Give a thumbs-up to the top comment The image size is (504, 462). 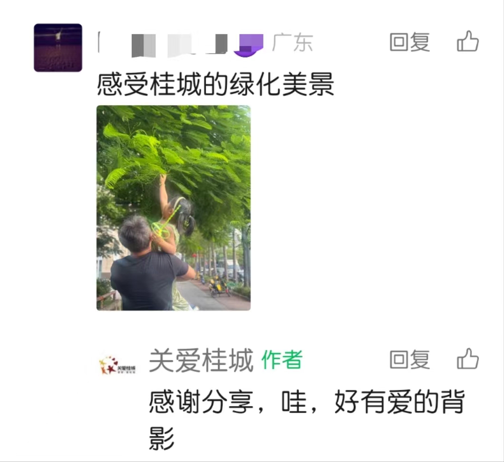468,41
